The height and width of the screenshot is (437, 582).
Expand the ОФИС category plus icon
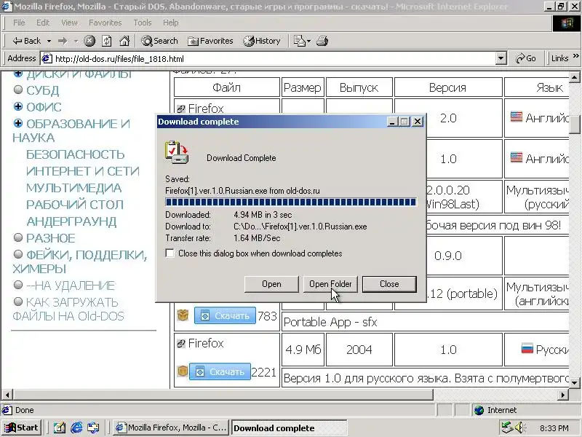click(x=17, y=106)
